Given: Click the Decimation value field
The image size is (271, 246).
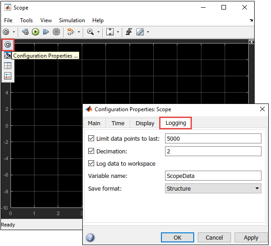Looking at the screenshot, I should point(213,151).
